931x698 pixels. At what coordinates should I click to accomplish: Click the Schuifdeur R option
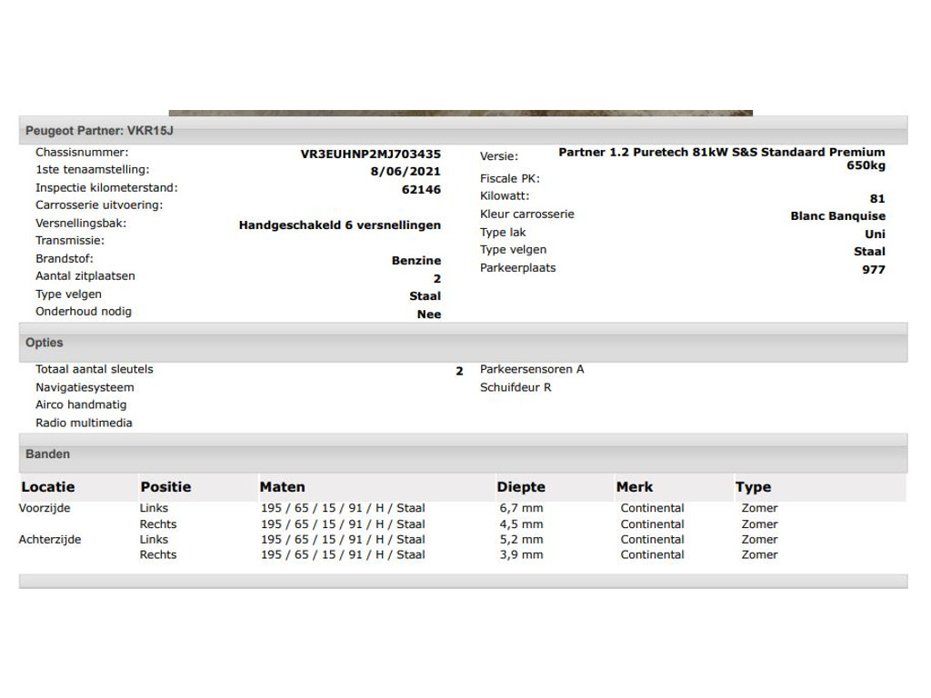(516, 387)
